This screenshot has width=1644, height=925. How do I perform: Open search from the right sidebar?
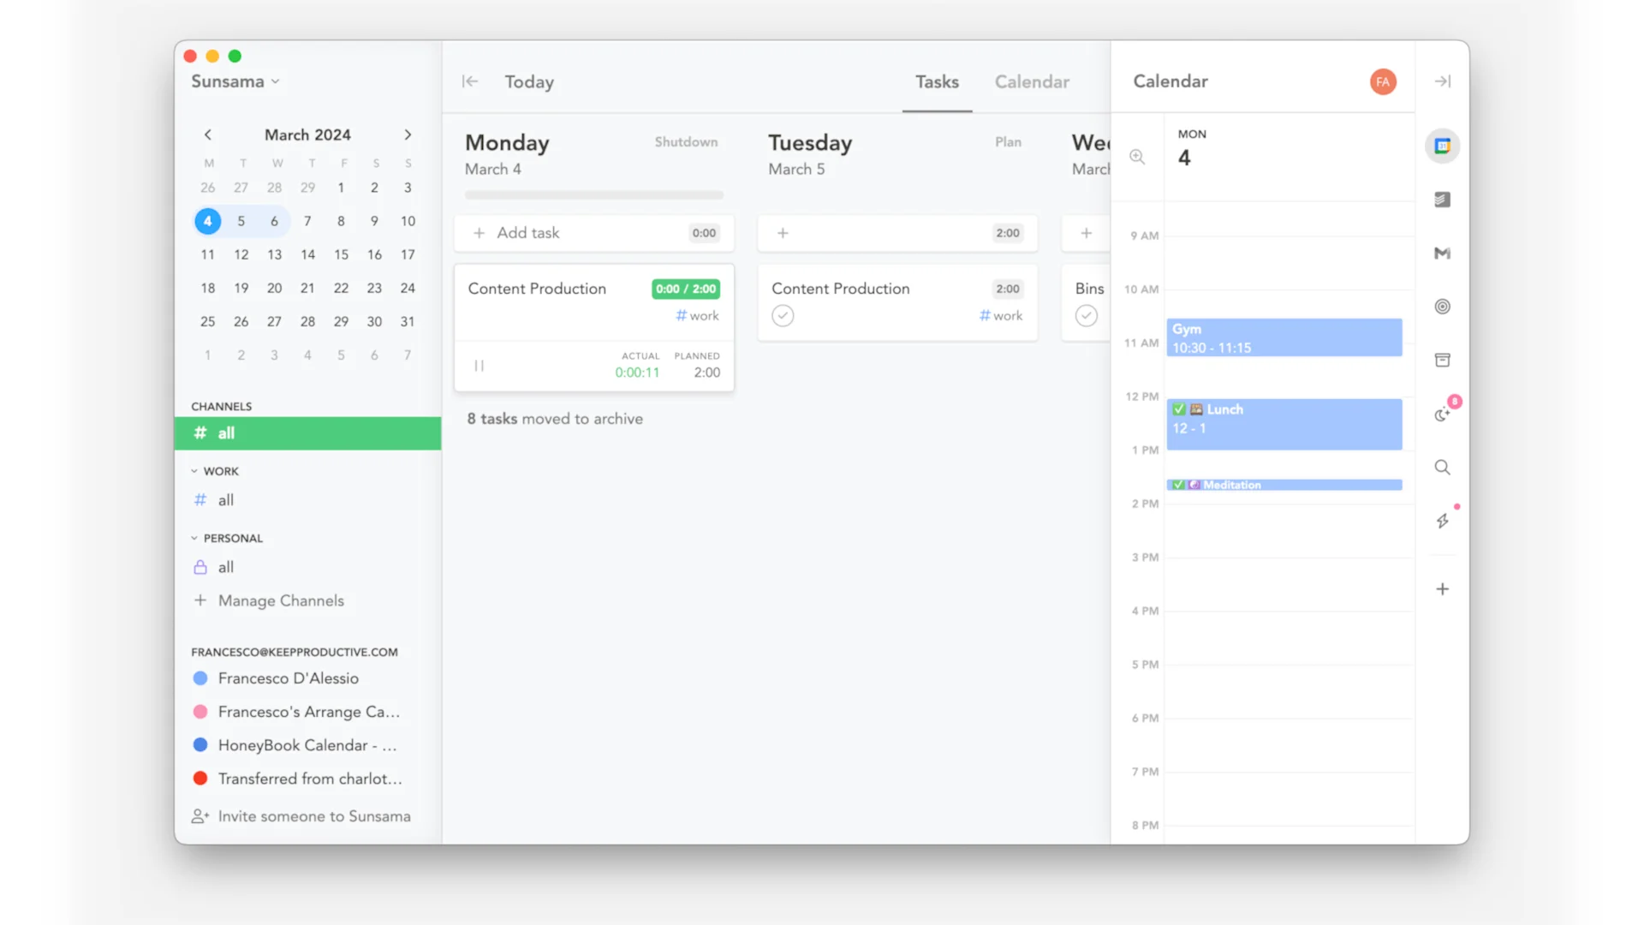[x=1442, y=468]
